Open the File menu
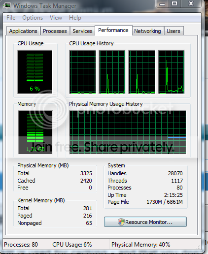Viewport: 208px width, 254px height. click(11, 18)
